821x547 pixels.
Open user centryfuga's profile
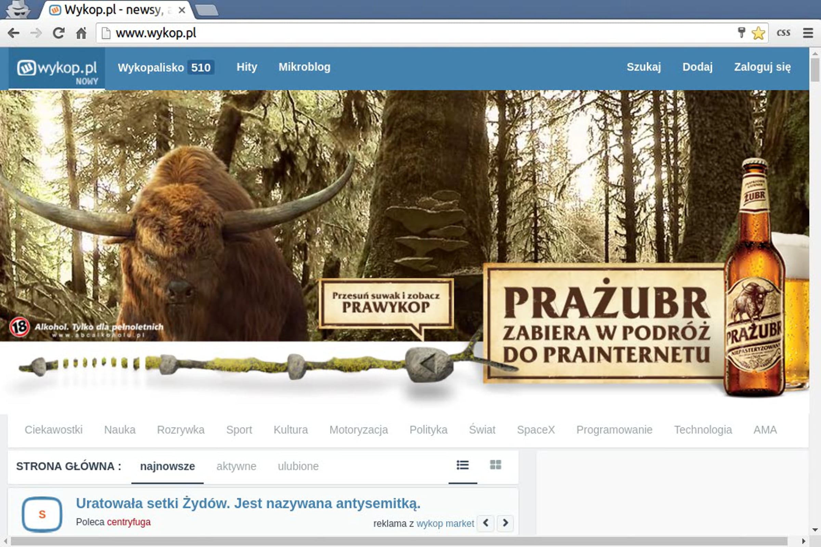(129, 522)
